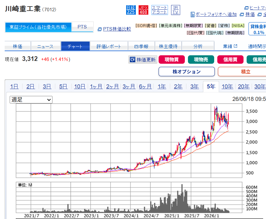The width and height of the screenshot is (266, 219).
Task: Click the 600M volume axis label
Action: [252, 187]
